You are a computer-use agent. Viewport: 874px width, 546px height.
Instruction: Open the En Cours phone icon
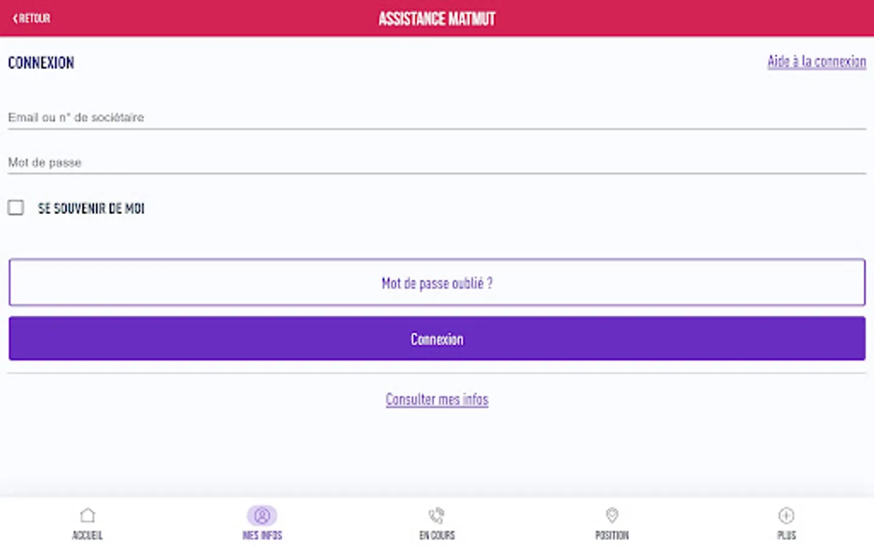click(x=436, y=515)
